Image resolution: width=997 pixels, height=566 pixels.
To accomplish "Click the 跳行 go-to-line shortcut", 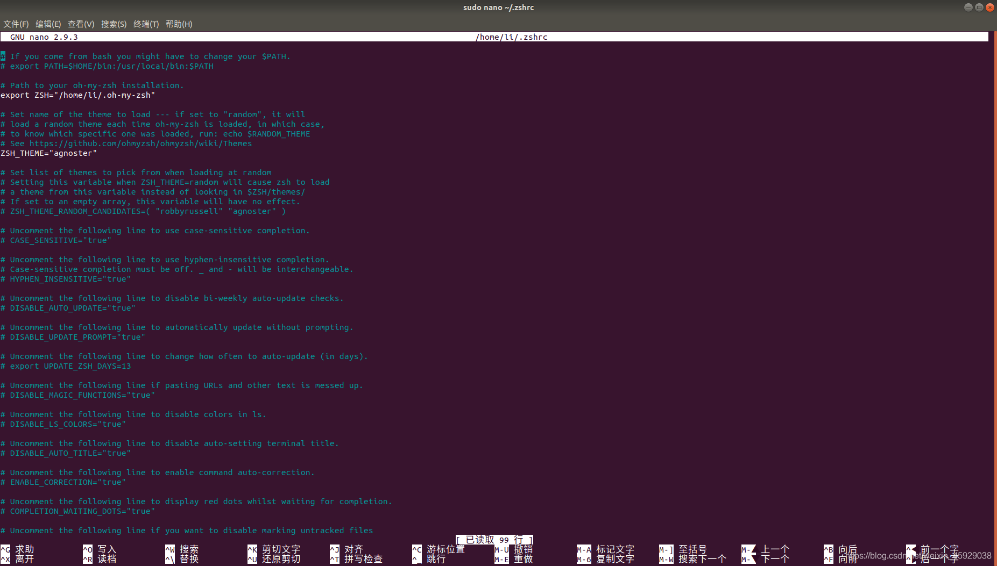I will tap(429, 559).
